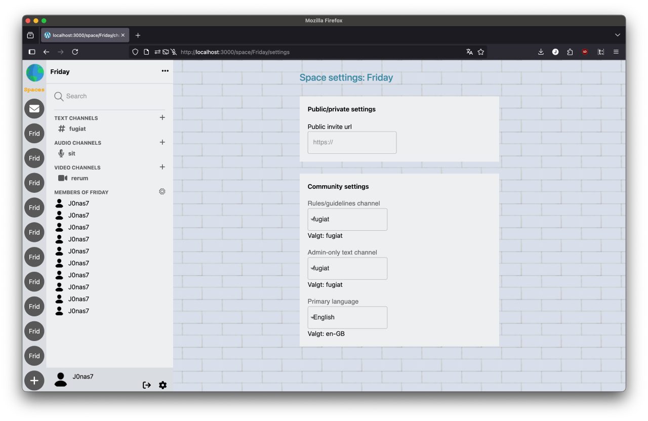The image size is (648, 421).
Task: Open a new Firefox tab
Action: point(138,35)
